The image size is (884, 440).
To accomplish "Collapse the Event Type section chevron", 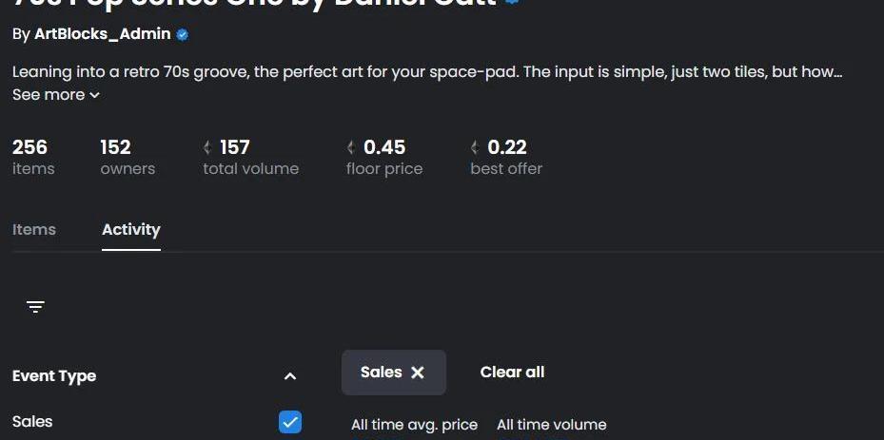I will click(290, 376).
